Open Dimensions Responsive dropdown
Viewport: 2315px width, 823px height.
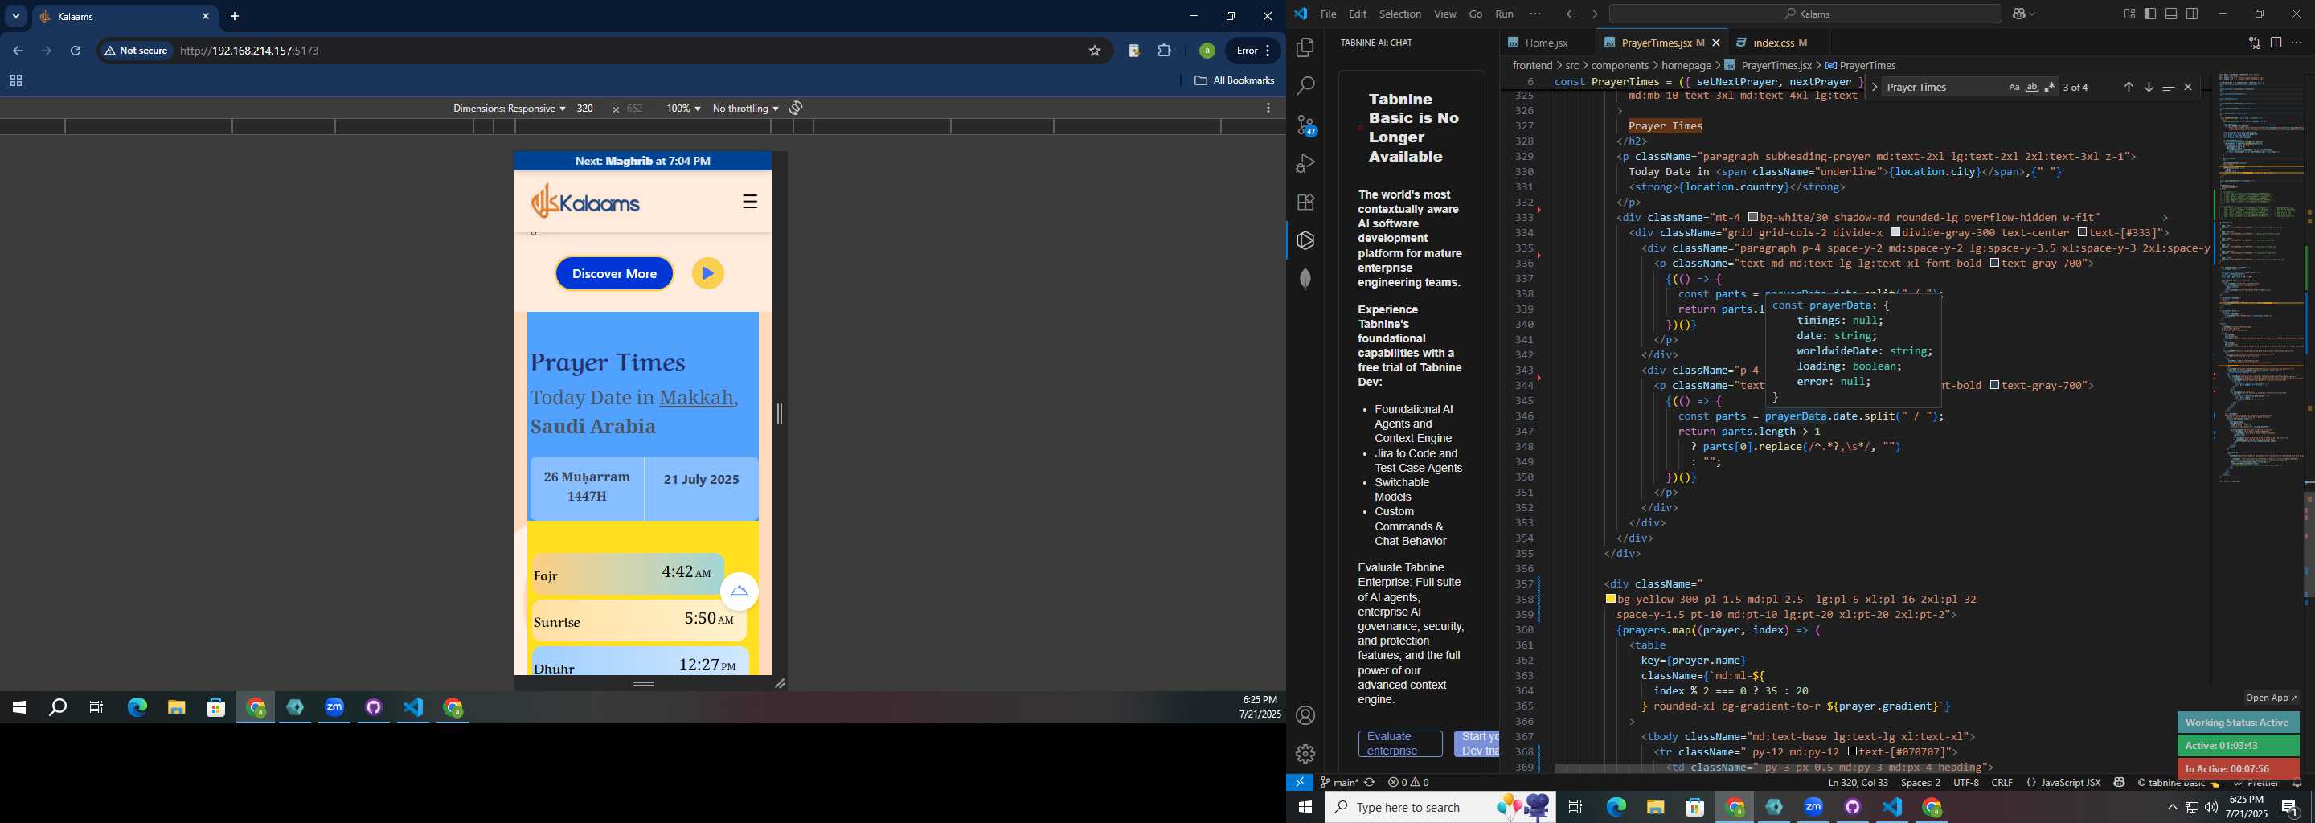[x=509, y=108]
